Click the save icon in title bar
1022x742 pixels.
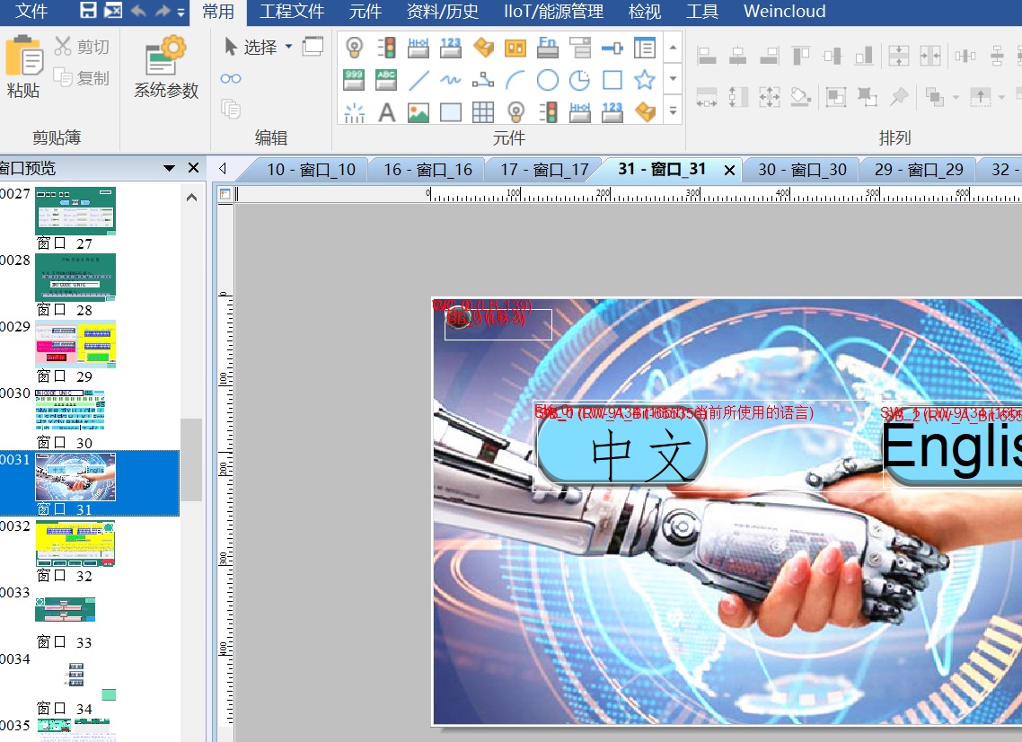click(88, 12)
